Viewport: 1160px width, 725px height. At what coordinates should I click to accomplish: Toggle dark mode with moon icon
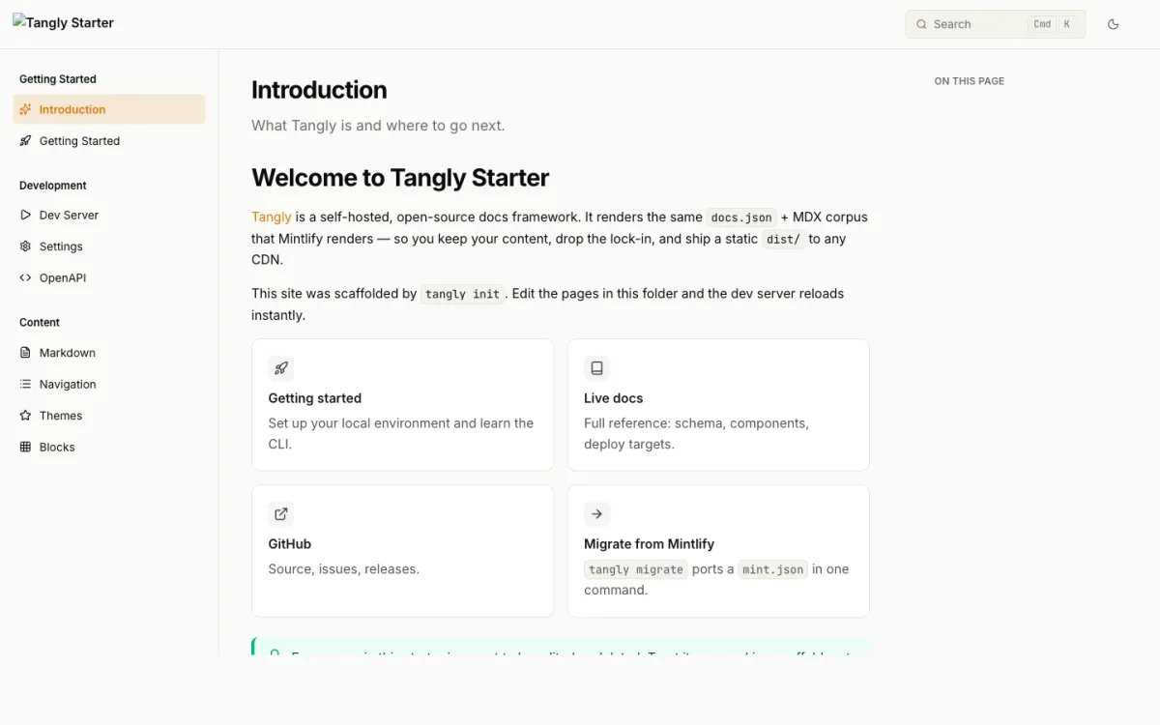[1114, 24]
